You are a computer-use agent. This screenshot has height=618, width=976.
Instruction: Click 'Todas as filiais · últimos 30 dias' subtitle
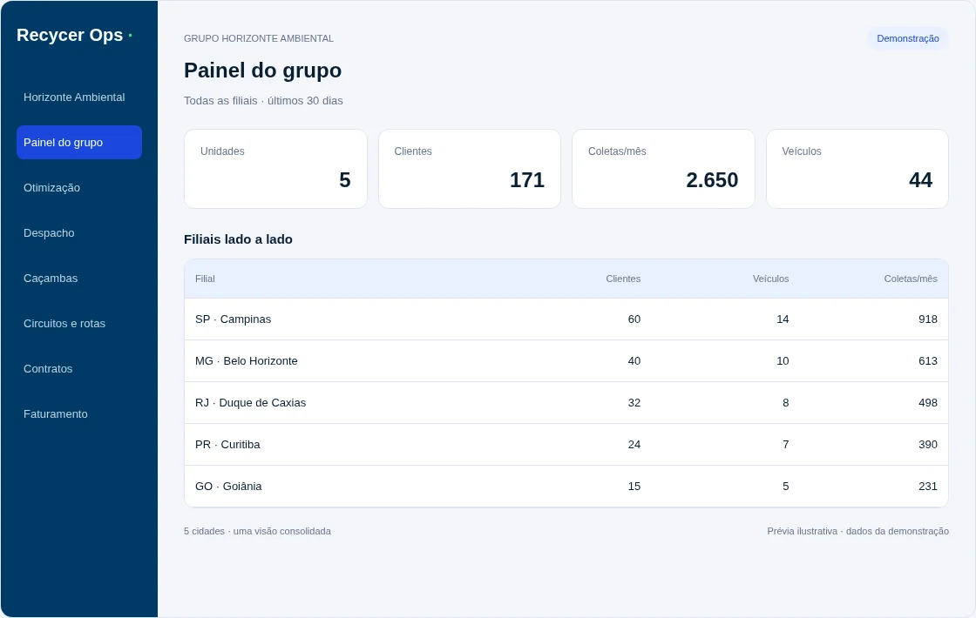click(263, 101)
